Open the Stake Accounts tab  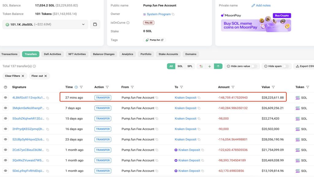click(x=168, y=54)
